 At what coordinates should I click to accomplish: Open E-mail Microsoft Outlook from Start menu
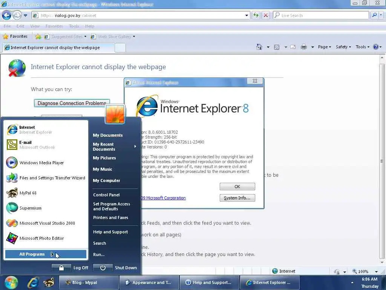click(x=46, y=145)
